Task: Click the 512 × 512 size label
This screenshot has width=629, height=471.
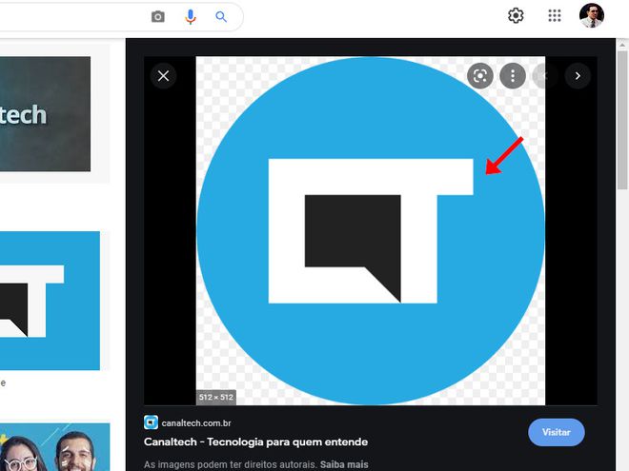Action: click(215, 398)
